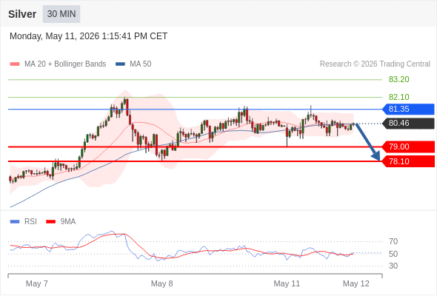Image resolution: width=437 pixels, height=296 pixels.
Task: Click the Research Trading Central copyright text
Action: (x=375, y=64)
